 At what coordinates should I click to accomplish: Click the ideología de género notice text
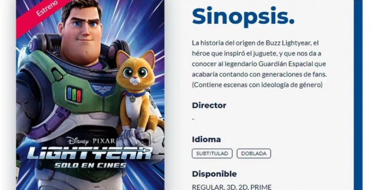point(257,85)
